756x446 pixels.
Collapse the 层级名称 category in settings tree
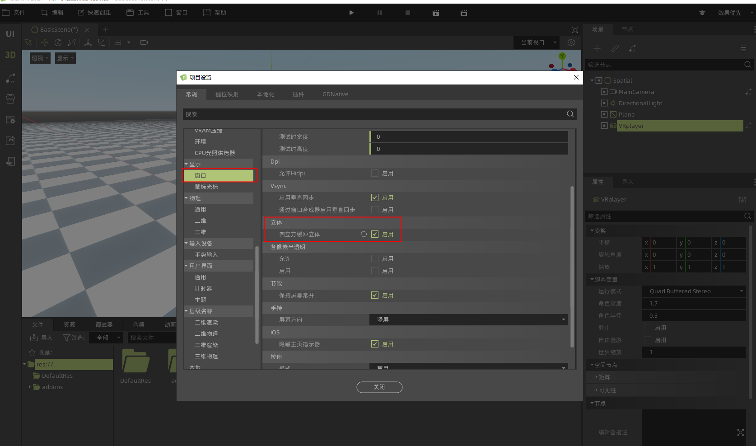(186, 311)
